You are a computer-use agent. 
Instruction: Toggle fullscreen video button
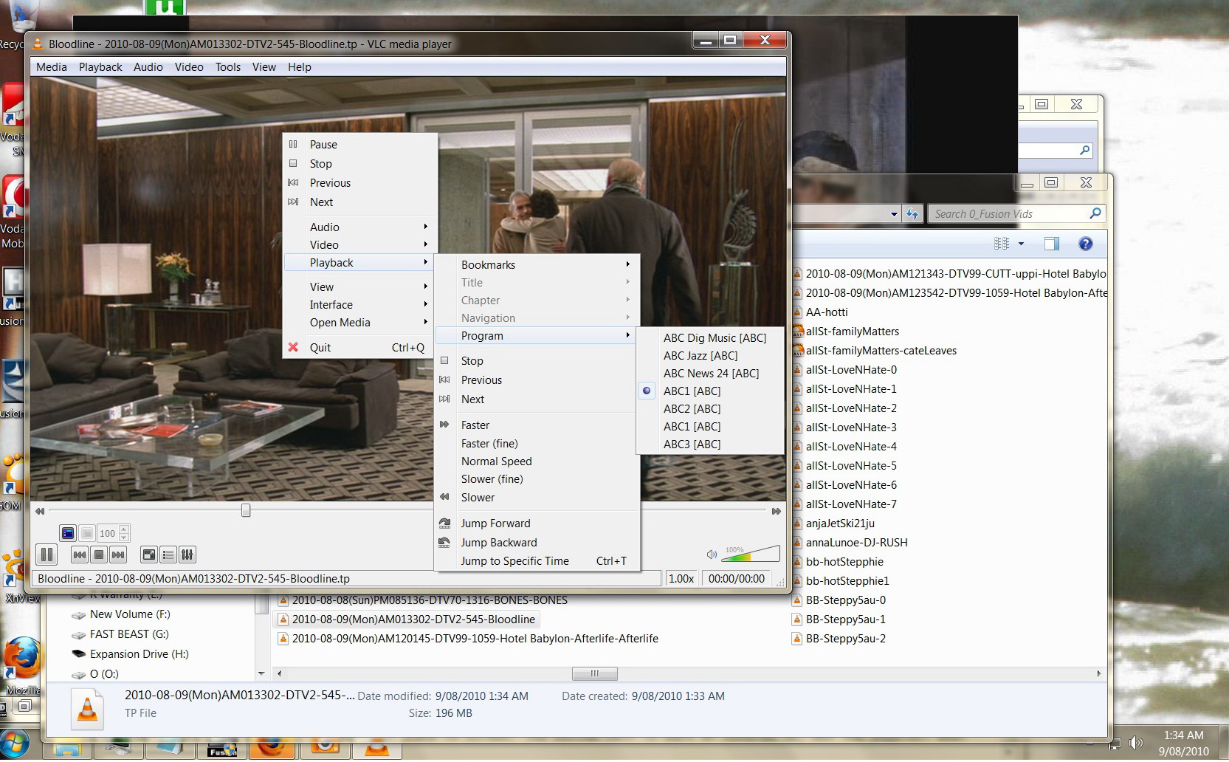click(149, 555)
